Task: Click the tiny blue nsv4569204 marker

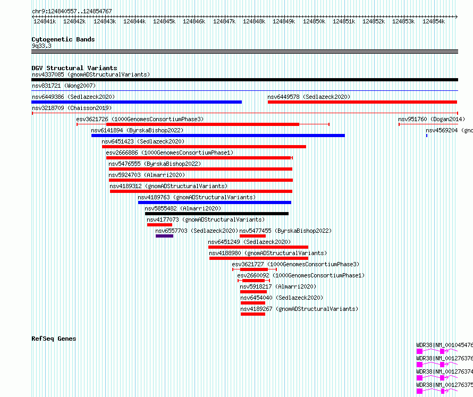Action: 427,136
